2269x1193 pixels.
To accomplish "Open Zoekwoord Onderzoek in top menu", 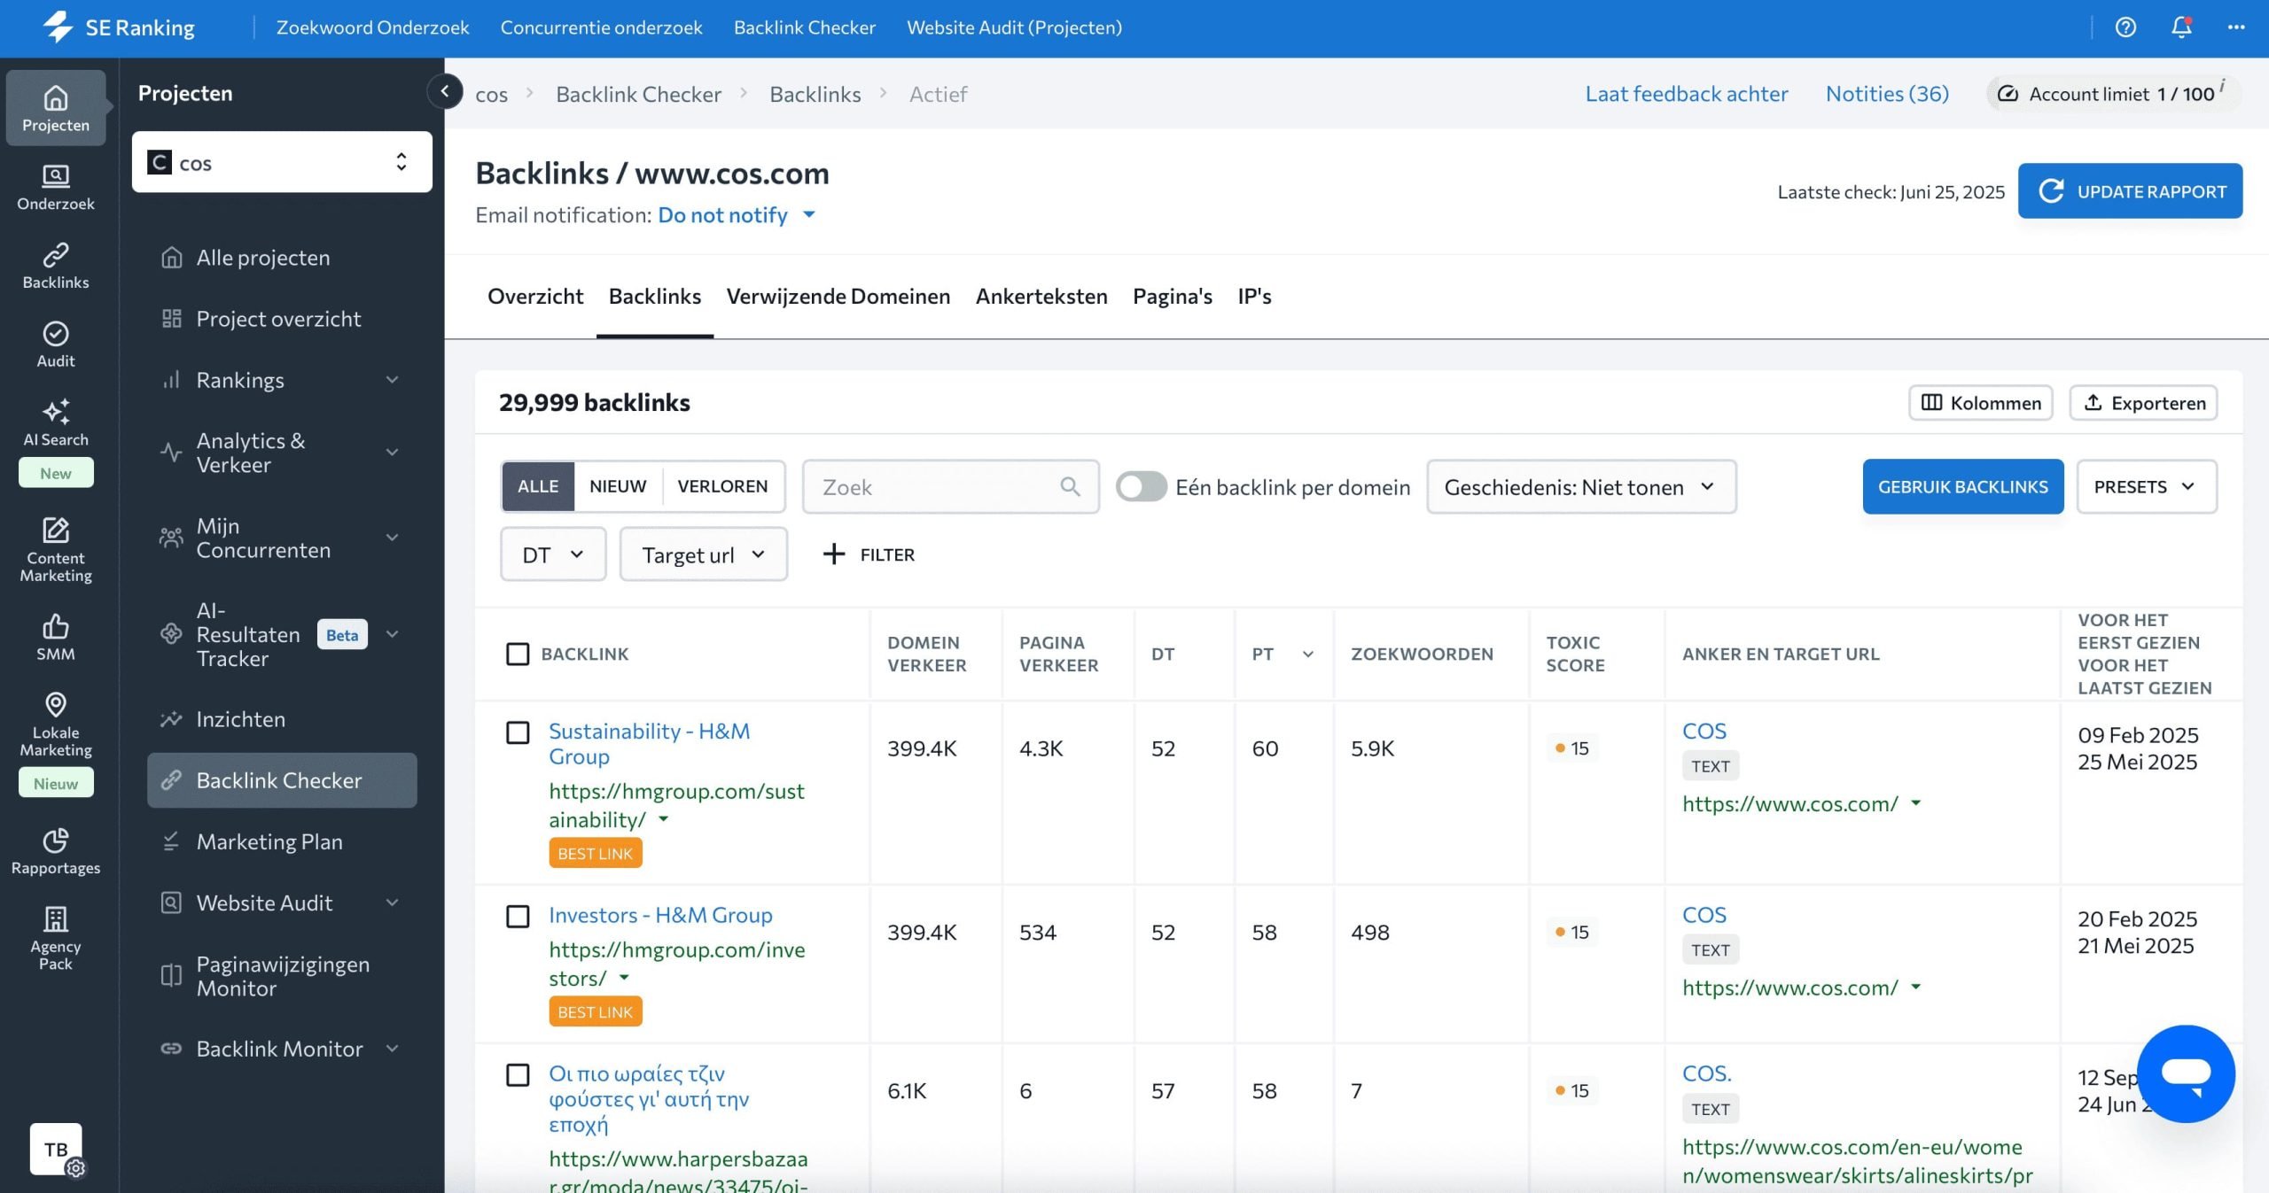I will (372, 27).
